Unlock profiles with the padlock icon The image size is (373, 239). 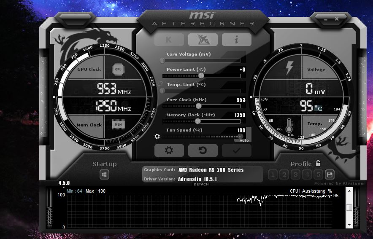318,163
